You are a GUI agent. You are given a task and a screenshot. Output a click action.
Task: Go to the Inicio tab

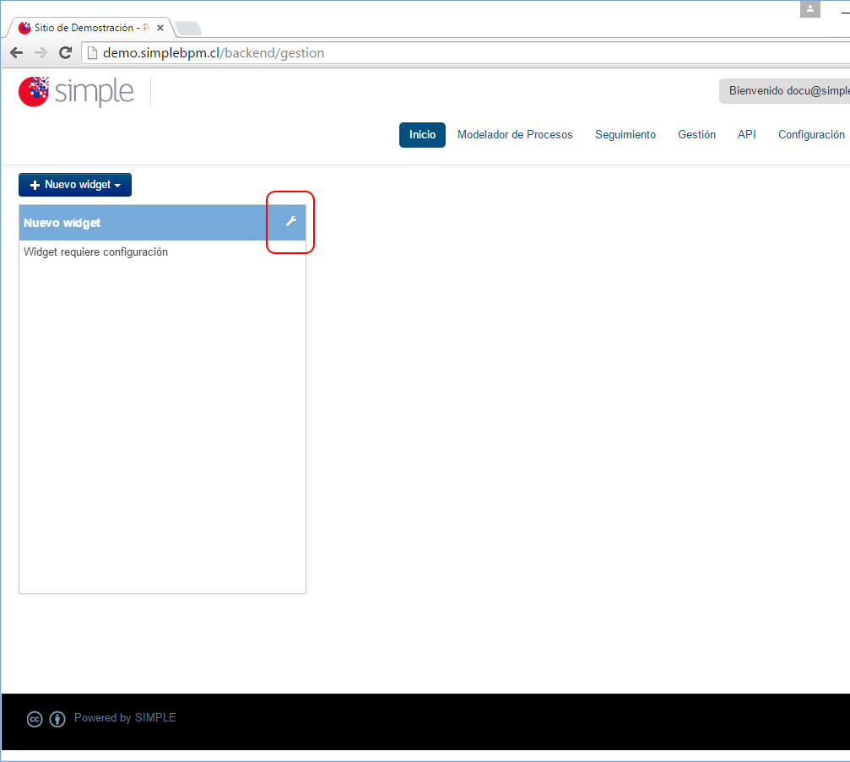click(x=422, y=135)
